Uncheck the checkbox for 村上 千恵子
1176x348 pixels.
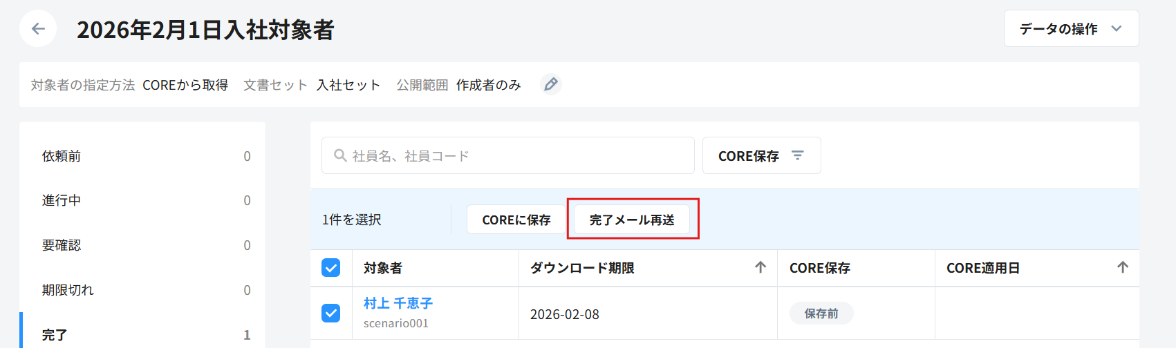pos(331,313)
